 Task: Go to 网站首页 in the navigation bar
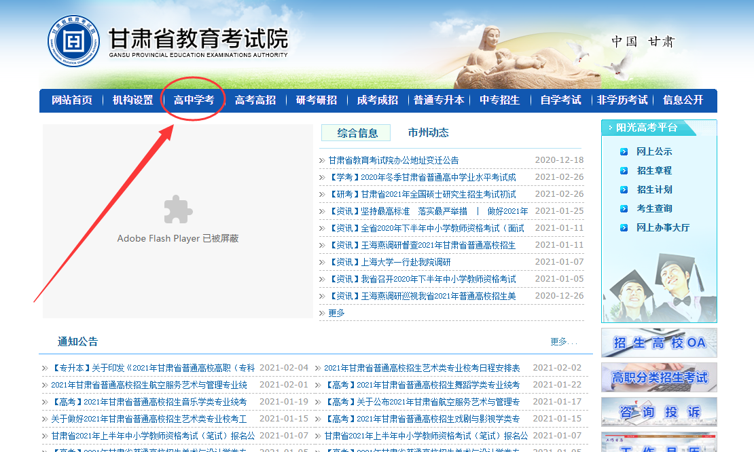coord(72,100)
